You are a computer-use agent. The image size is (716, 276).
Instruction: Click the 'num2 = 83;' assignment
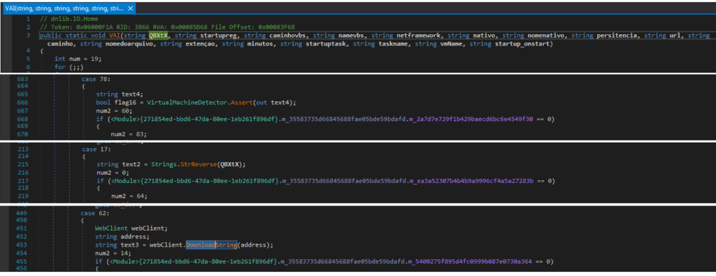click(x=129, y=134)
